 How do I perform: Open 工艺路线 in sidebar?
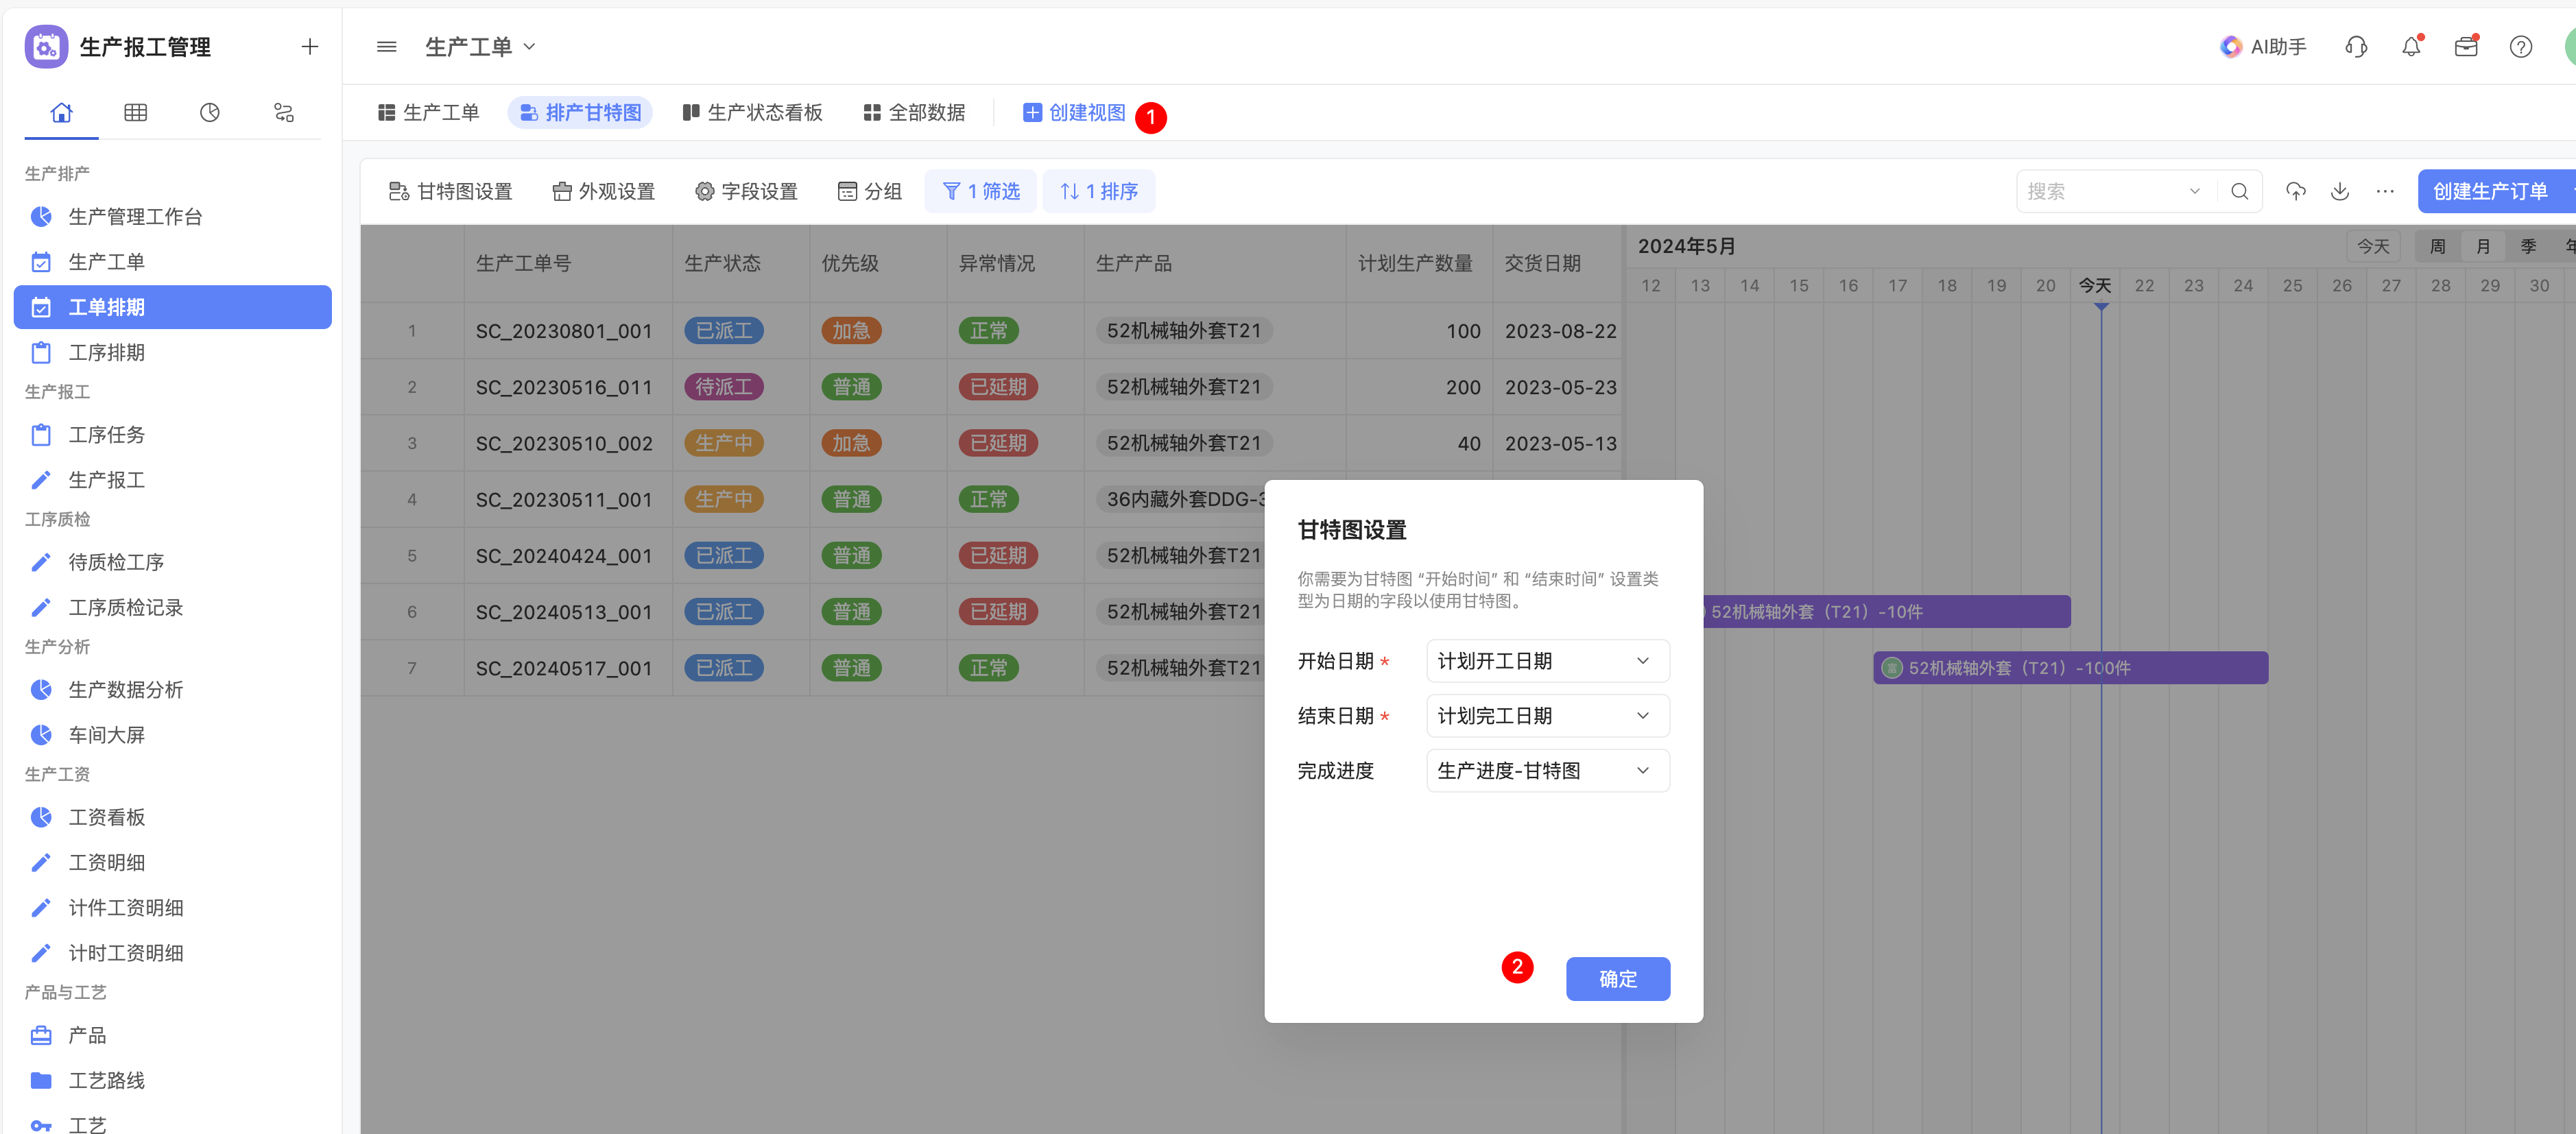173,1080
